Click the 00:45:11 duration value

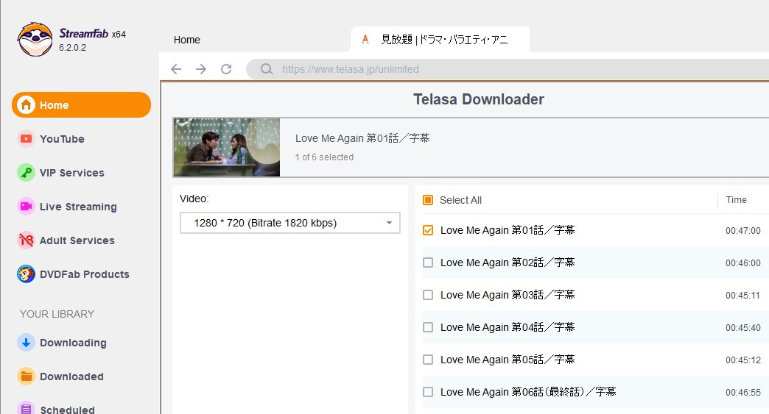coord(743,295)
